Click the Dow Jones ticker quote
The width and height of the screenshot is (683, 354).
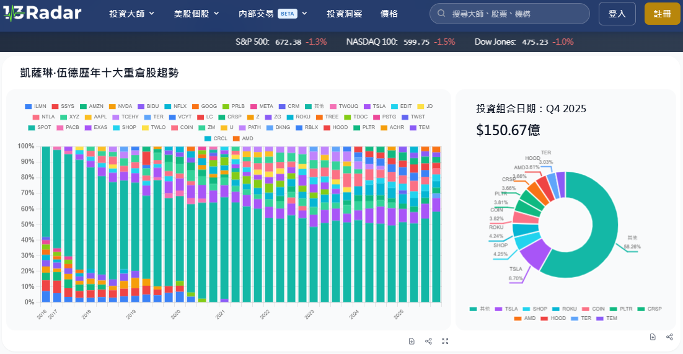tap(524, 42)
